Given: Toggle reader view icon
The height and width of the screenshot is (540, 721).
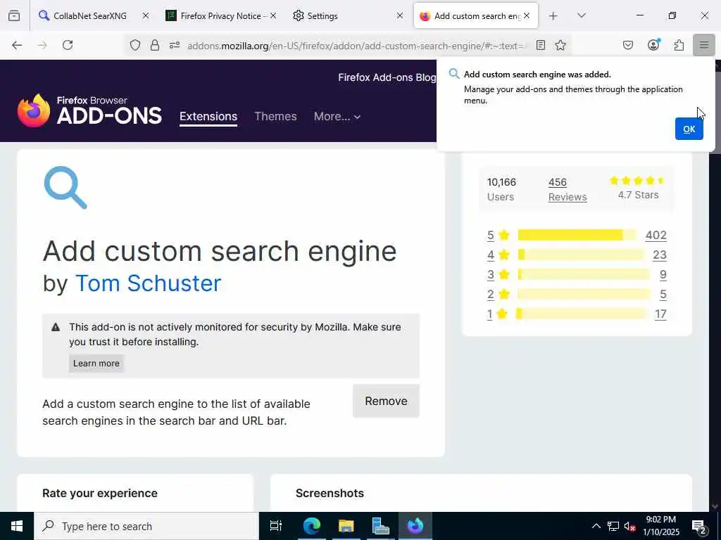Looking at the screenshot, I should click(541, 45).
